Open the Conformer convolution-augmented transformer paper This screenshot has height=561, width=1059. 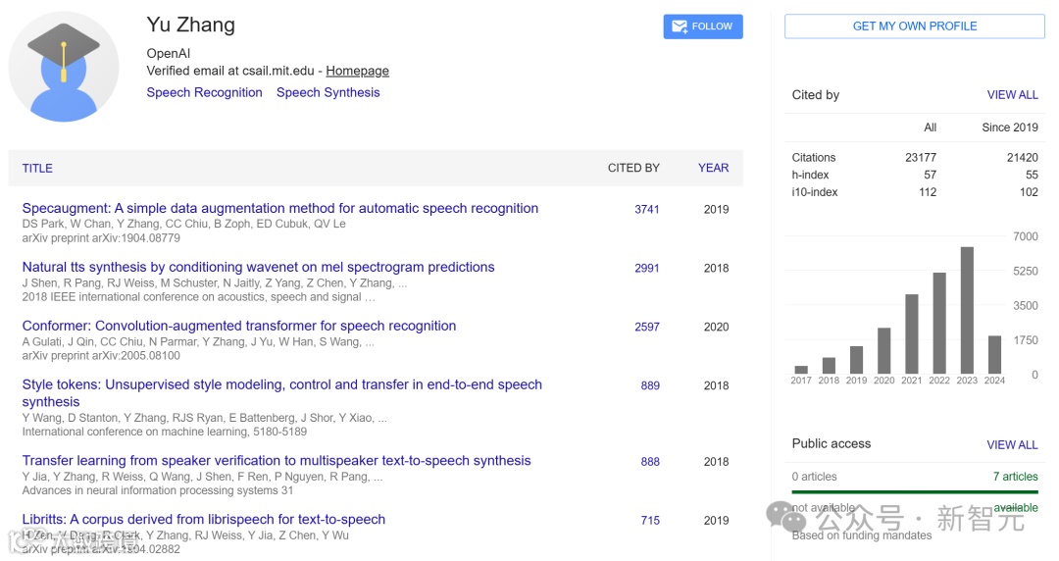coord(238,326)
